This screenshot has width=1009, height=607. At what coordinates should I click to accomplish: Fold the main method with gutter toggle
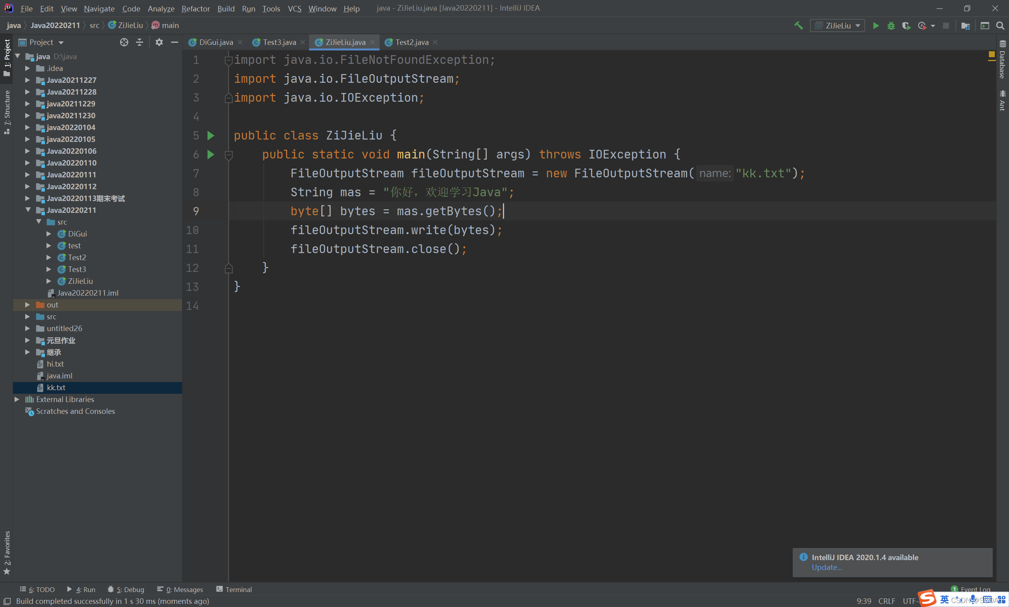pyautogui.click(x=229, y=155)
